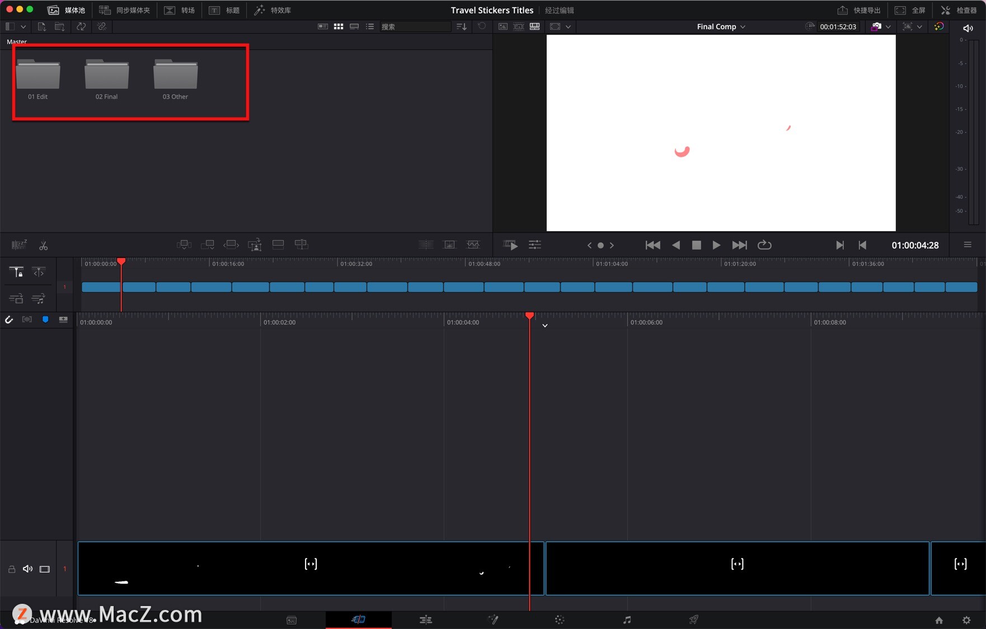Open the 检查器 inspector panel
The width and height of the screenshot is (986, 629).
coord(959,10)
